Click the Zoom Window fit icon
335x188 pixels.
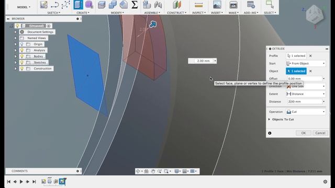coord(166,171)
